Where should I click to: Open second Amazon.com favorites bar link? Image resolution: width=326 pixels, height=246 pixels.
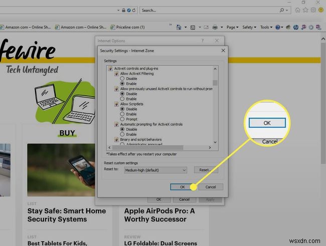(80, 27)
